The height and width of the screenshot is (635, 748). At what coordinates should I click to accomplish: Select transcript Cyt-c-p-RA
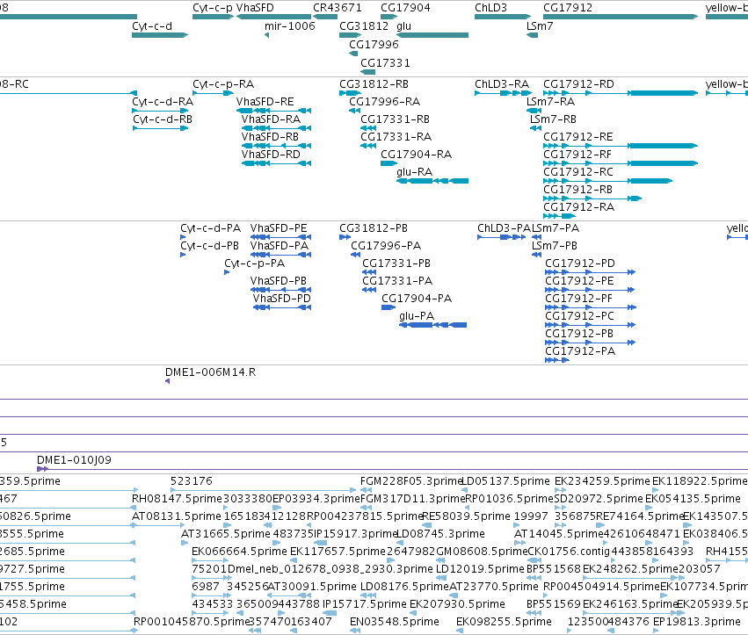pyautogui.click(x=213, y=93)
